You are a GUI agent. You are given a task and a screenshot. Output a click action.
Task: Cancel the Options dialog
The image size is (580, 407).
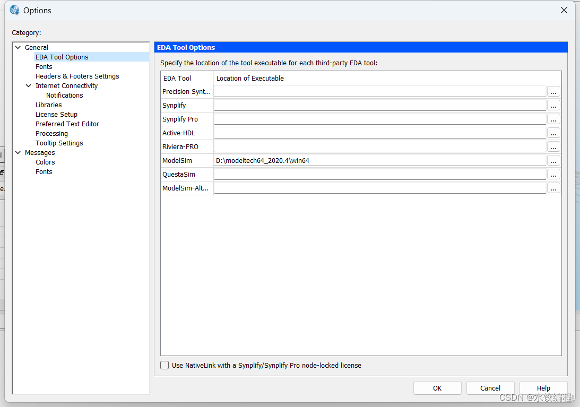coord(490,388)
